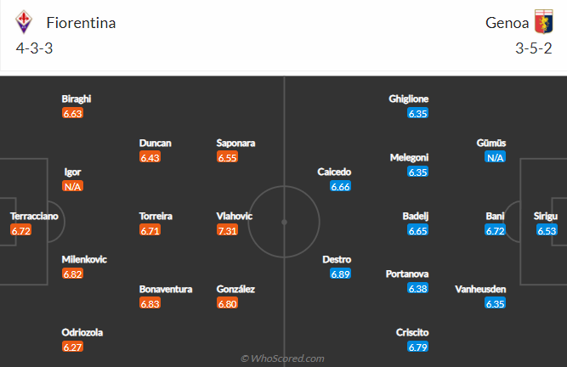
Task: Open player Criscito's name
Action: (412, 332)
